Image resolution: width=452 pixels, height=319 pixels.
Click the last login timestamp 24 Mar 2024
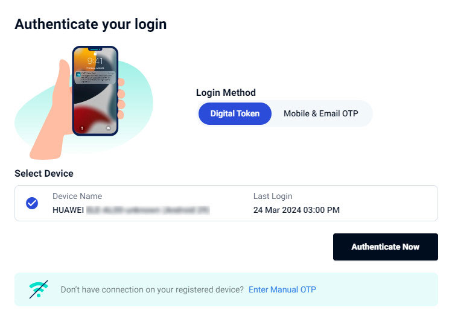296,210
